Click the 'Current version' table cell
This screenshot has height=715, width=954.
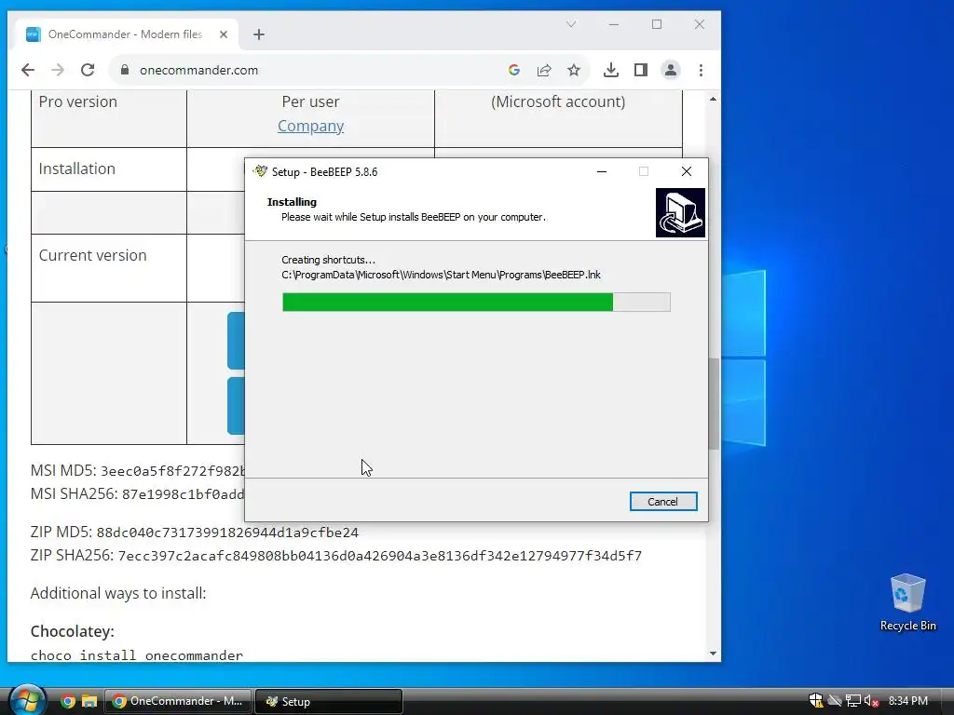point(109,268)
